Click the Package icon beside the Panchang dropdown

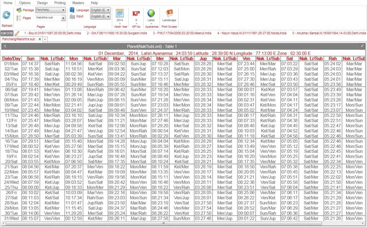tap(19, 10)
